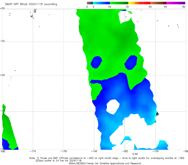
Task: Click the brown segment of the color bar
Action: [158, 3]
